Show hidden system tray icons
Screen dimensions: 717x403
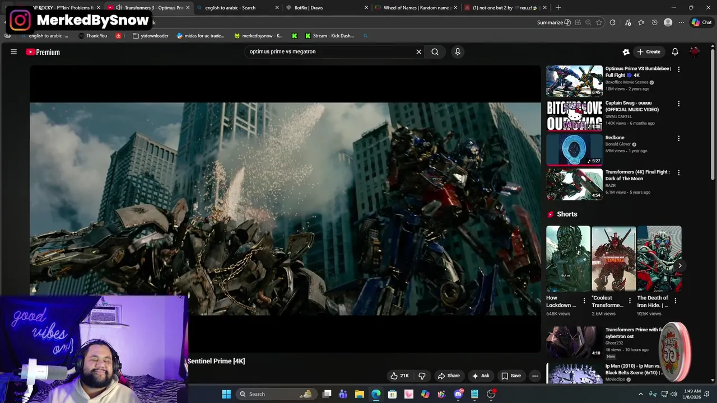pyautogui.click(x=641, y=394)
